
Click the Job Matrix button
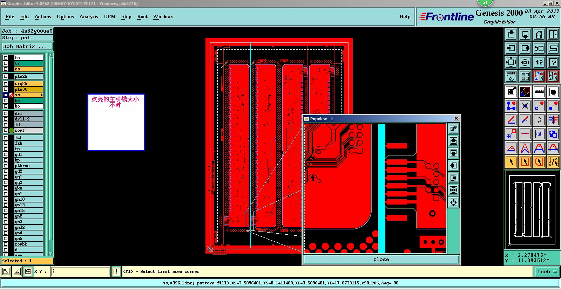point(27,46)
